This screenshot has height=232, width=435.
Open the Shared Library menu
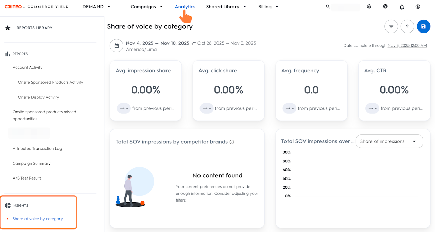click(x=226, y=7)
